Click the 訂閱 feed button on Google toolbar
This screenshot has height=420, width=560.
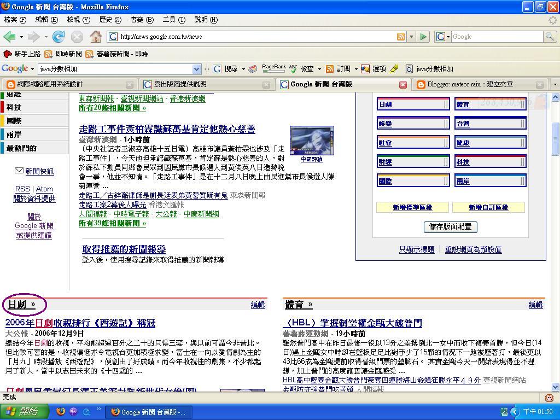pos(338,68)
